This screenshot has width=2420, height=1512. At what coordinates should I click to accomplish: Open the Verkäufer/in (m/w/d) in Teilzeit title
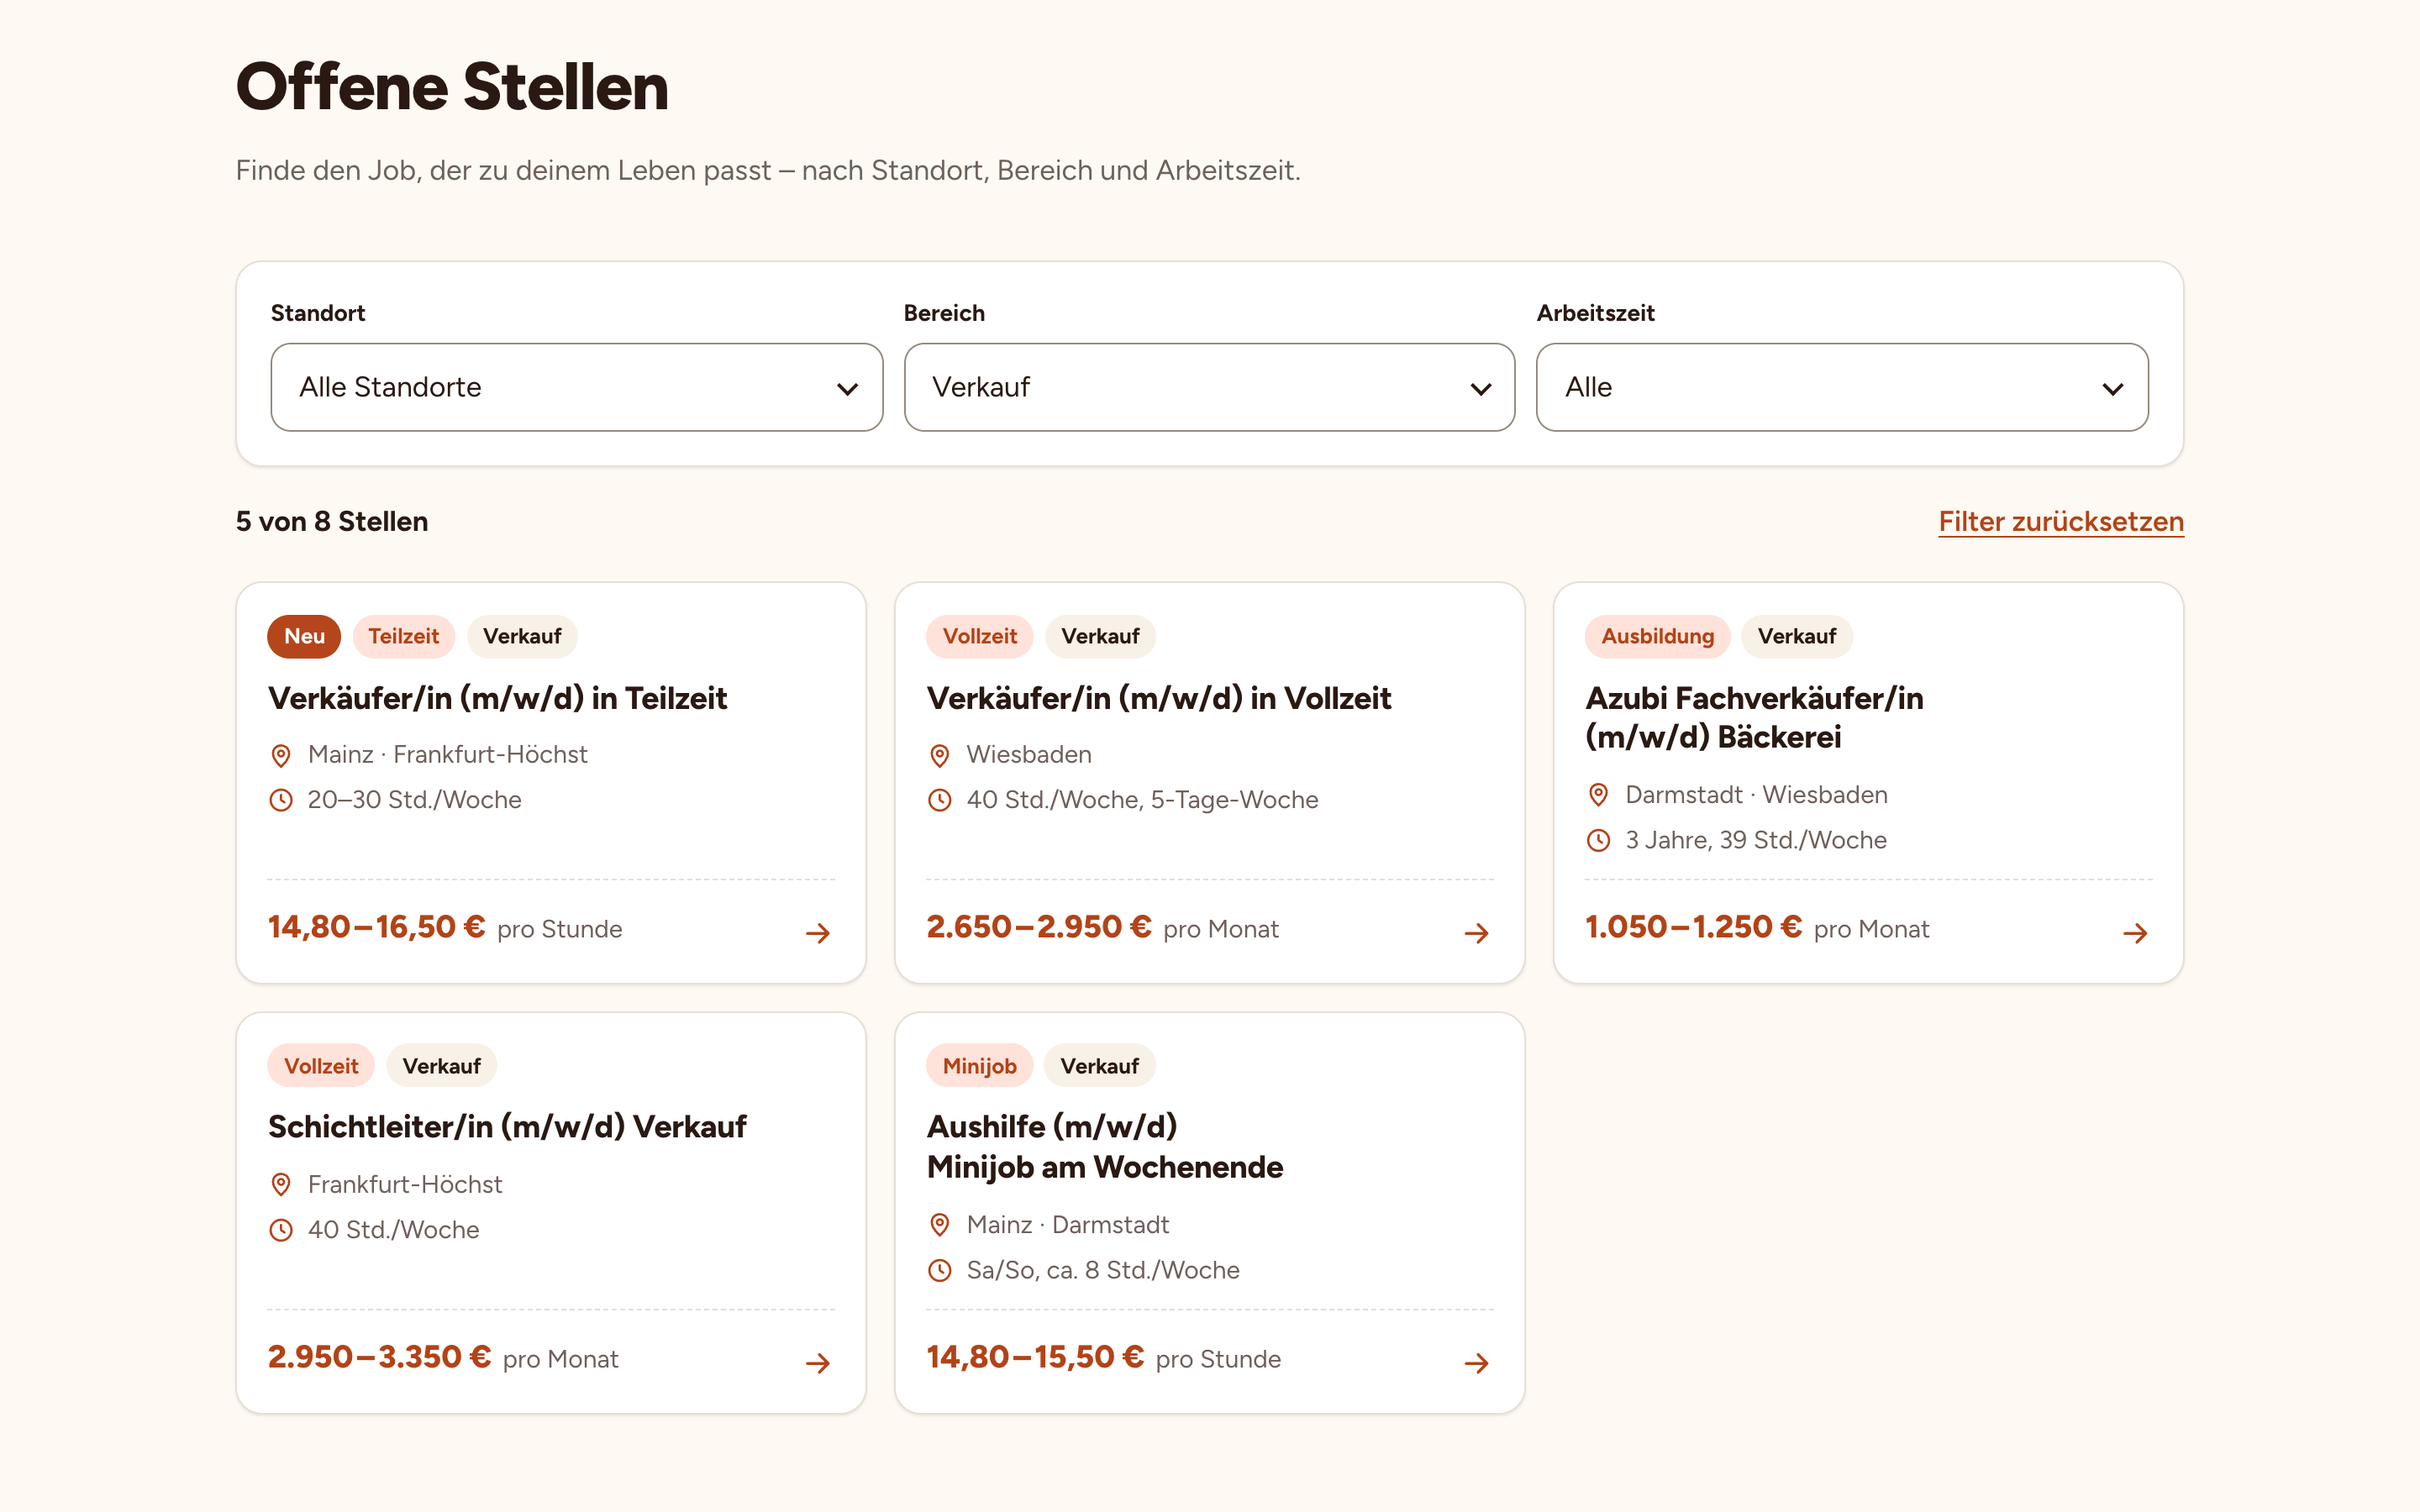point(497,698)
